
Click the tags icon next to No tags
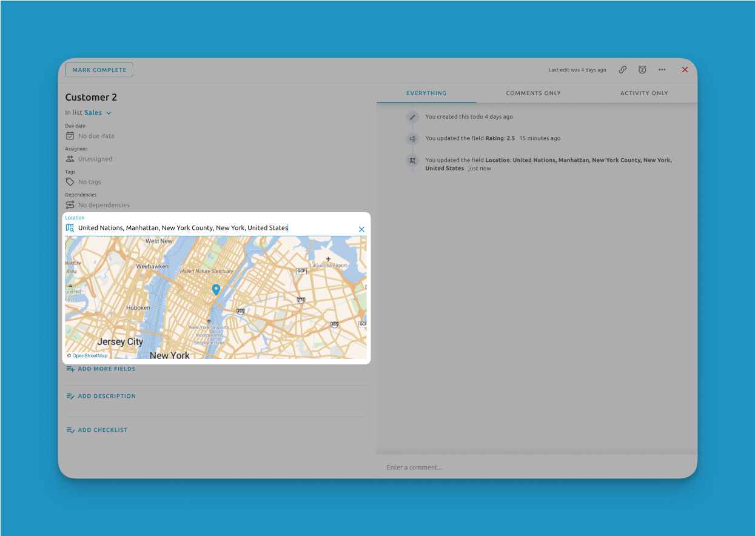70,181
